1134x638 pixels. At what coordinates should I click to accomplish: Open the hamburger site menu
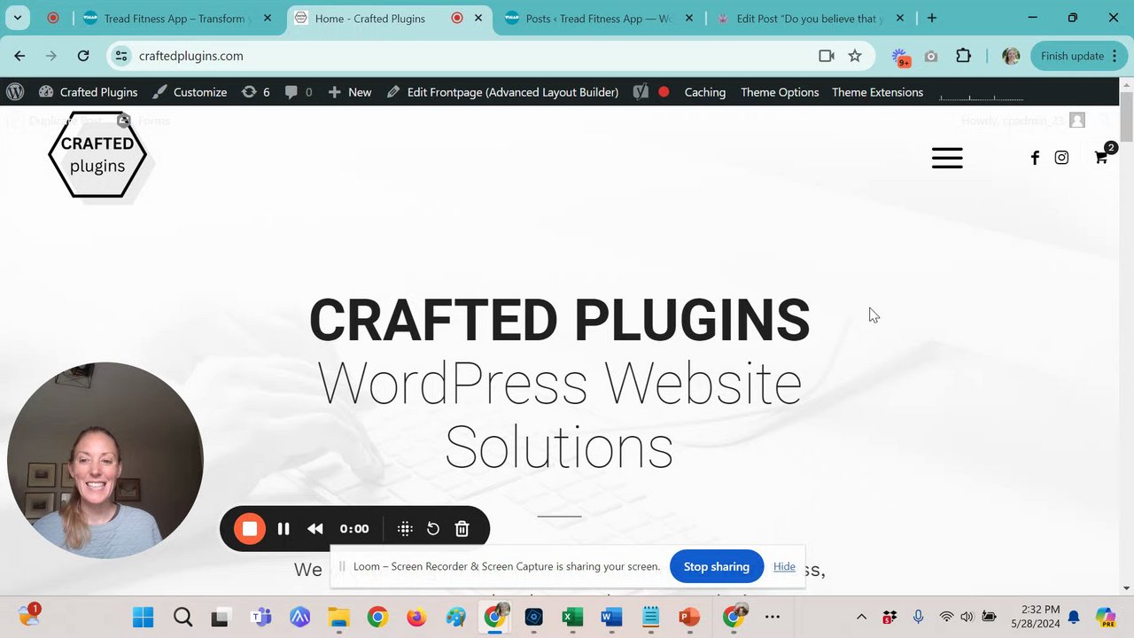coord(947,158)
